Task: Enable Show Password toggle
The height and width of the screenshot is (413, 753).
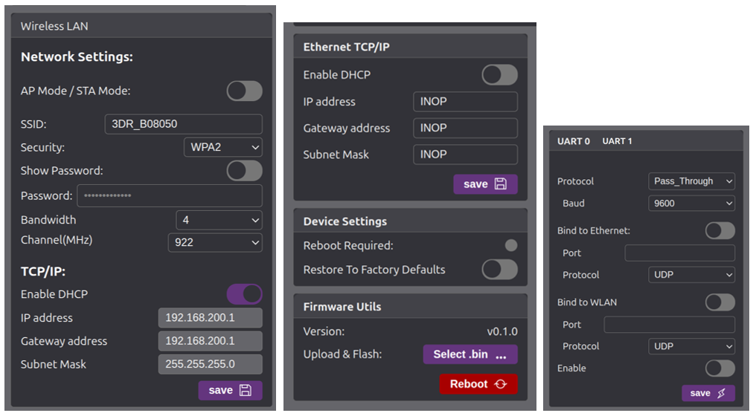Action: pos(244,171)
